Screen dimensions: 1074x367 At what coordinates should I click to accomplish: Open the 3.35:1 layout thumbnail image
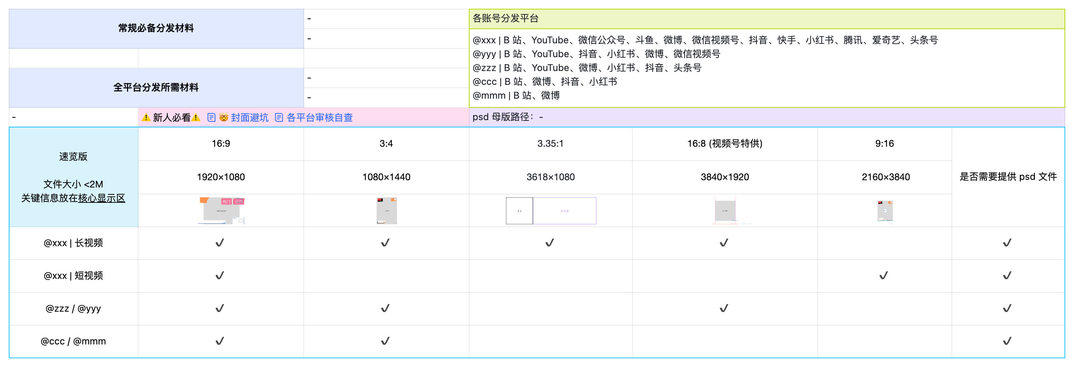[x=551, y=211]
